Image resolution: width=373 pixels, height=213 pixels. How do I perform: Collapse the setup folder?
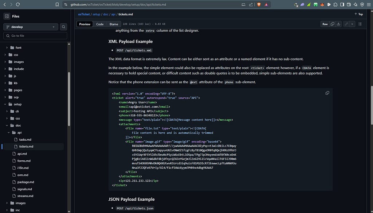point(5,104)
